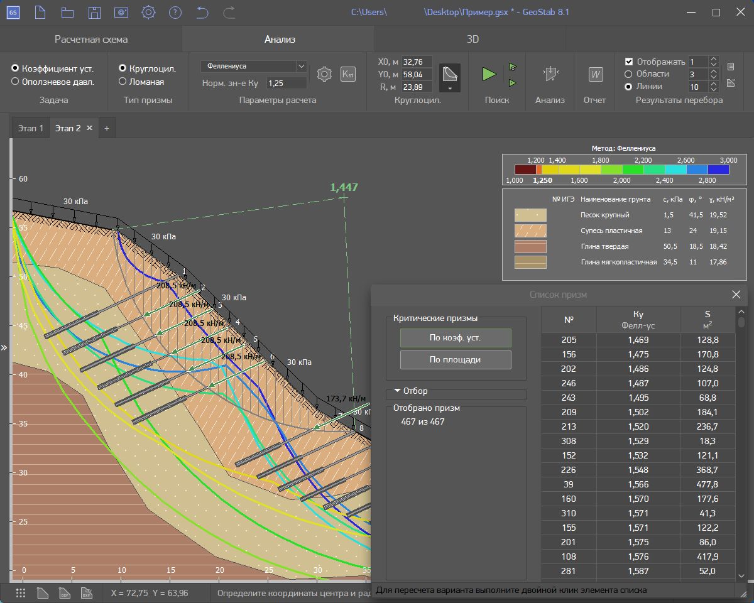Click the green Play search button
This screenshot has width=754, height=603.
tap(489, 74)
